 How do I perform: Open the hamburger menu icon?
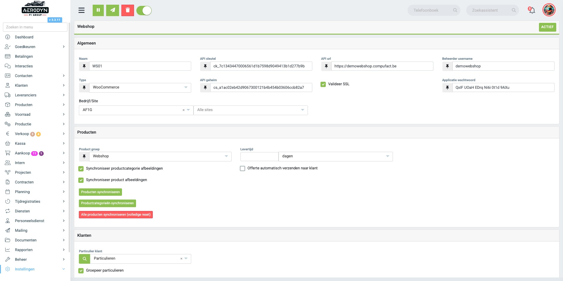82,11
